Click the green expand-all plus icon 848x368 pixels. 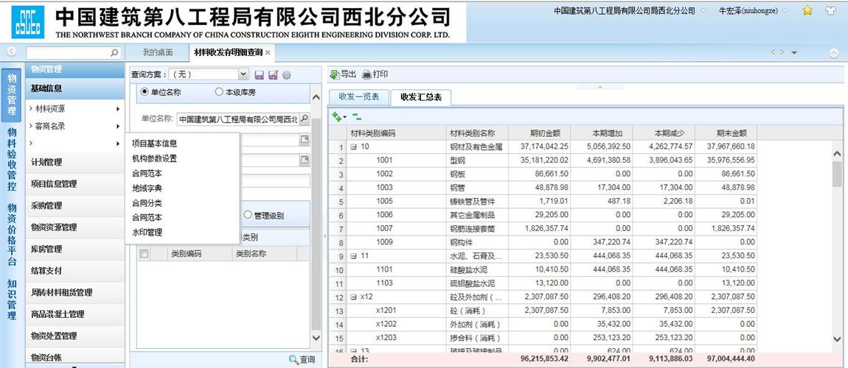tap(336, 116)
